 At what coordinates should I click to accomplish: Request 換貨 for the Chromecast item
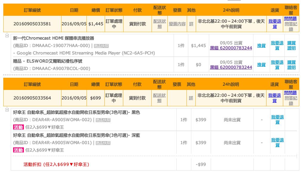(261, 46)
